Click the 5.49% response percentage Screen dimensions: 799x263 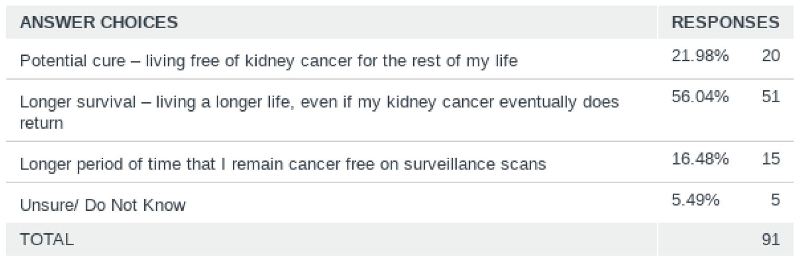pos(696,200)
